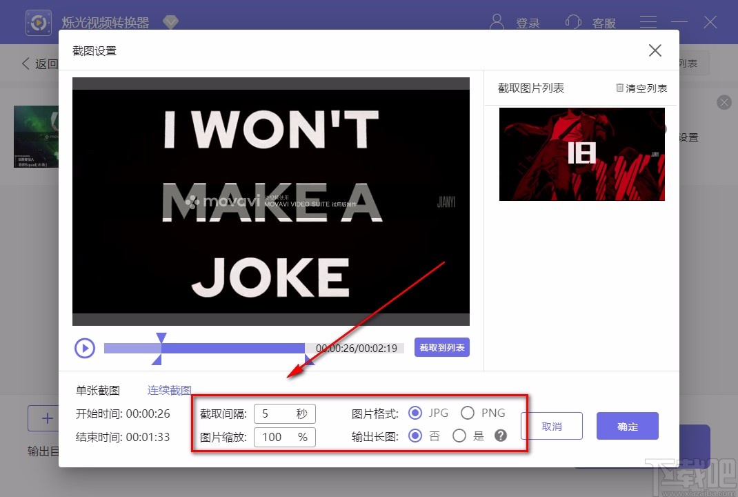The image size is (738, 497).
Task: Switch to the 单张截图 tab
Action: point(97,389)
